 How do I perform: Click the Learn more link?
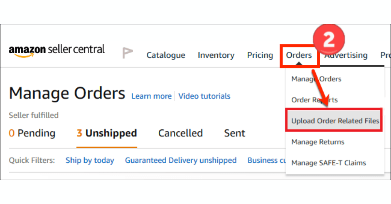pos(151,96)
